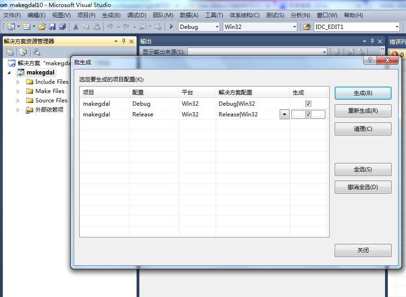Click the Navigate Backward toolbar icon
This screenshot has width=406, height=297.
pos(143,27)
